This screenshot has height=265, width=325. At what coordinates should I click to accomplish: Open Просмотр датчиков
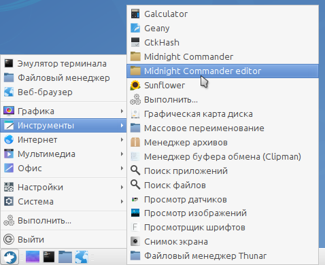pyautogui.click(x=222, y=199)
